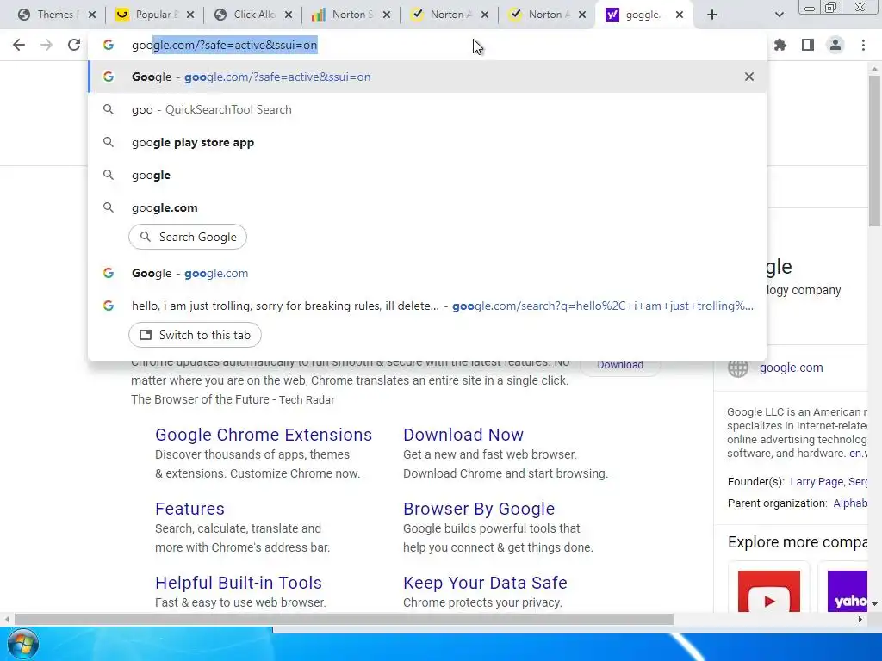The height and width of the screenshot is (661, 882).
Task: Click the Google icon of the trolling suggestion
Action: click(x=109, y=306)
